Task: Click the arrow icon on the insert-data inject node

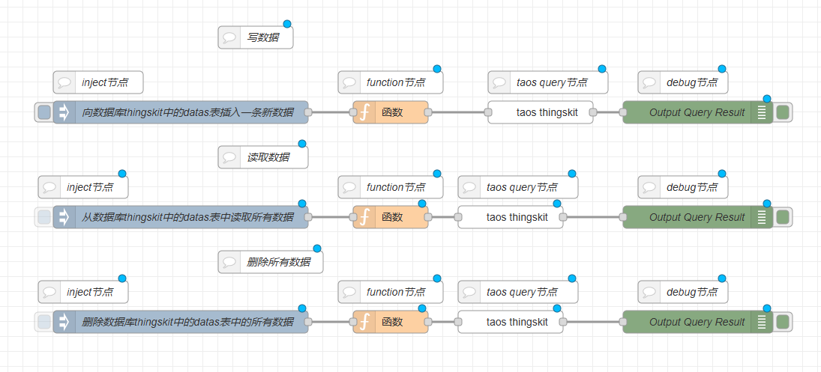Action: point(64,112)
